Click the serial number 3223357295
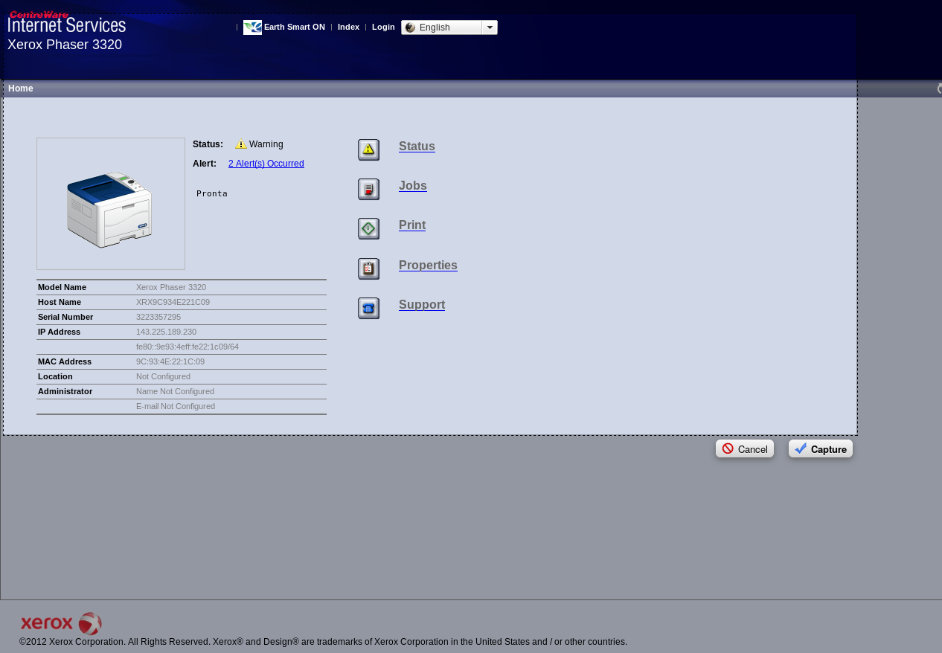The image size is (942, 653). (158, 317)
